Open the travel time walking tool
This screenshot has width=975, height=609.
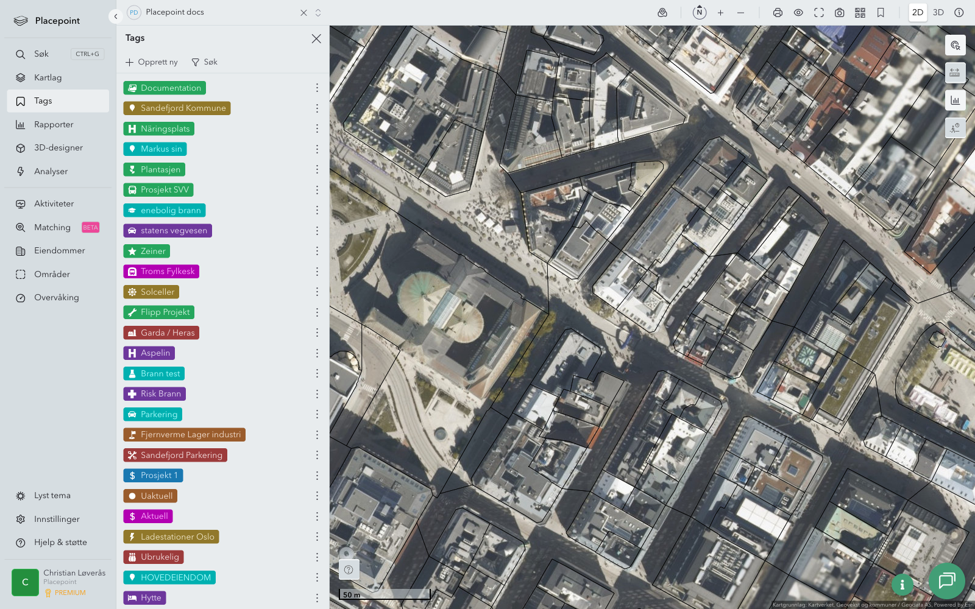click(955, 128)
